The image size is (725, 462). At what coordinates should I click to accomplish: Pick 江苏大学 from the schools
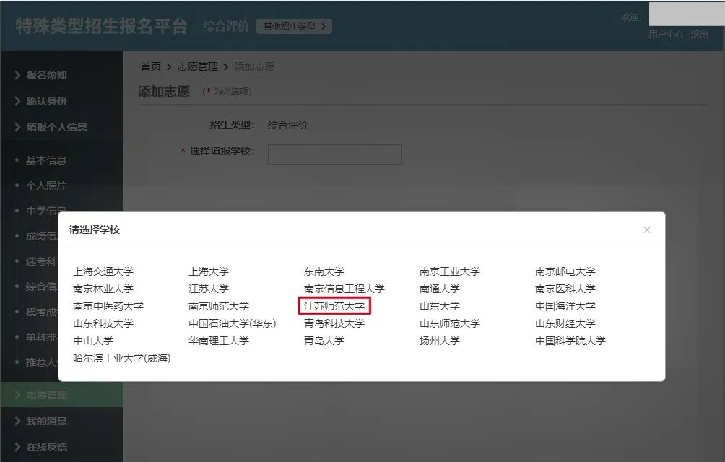coord(209,289)
